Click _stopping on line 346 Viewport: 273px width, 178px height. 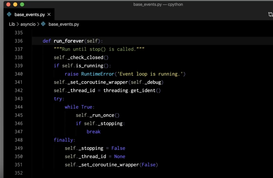(110, 124)
